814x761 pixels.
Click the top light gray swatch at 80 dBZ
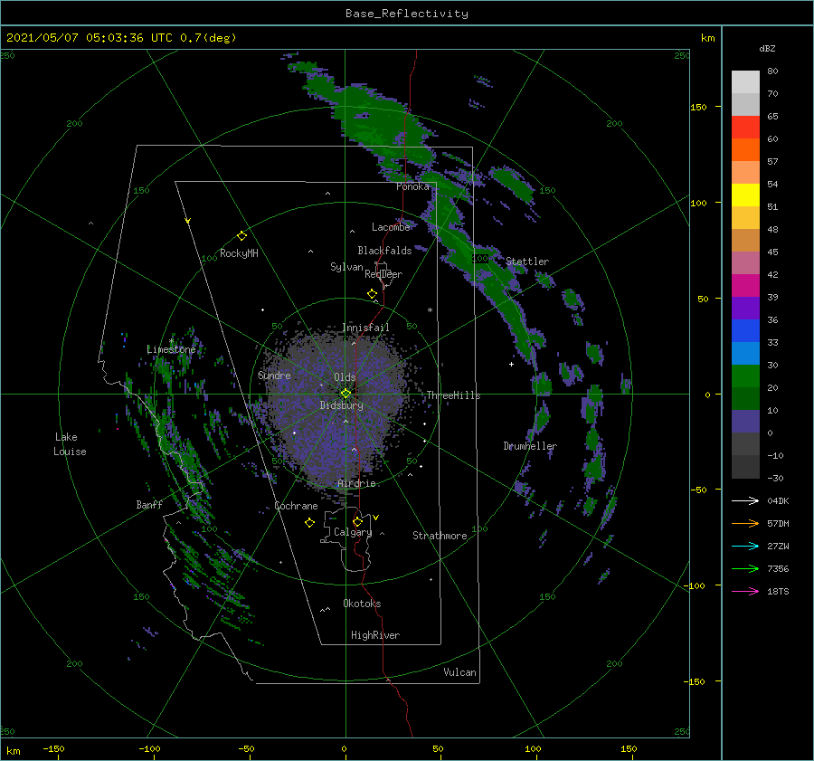pyautogui.click(x=745, y=82)
